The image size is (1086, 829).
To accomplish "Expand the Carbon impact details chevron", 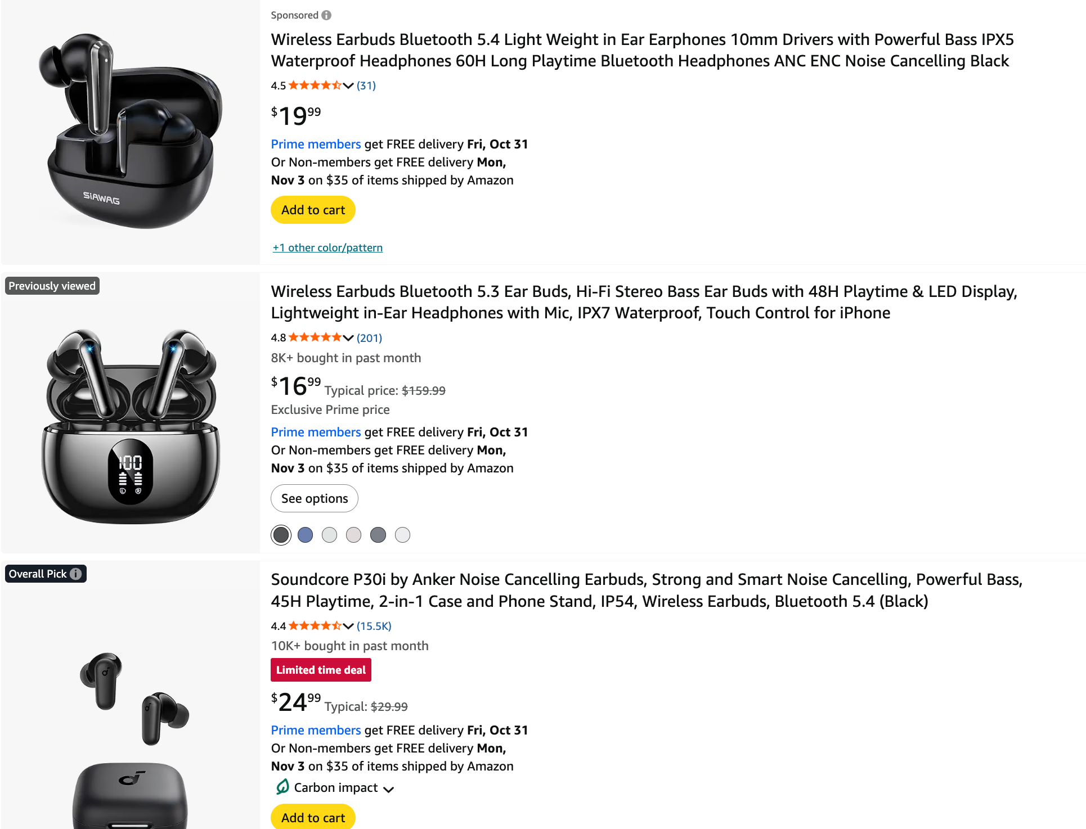I will point(388,789).
